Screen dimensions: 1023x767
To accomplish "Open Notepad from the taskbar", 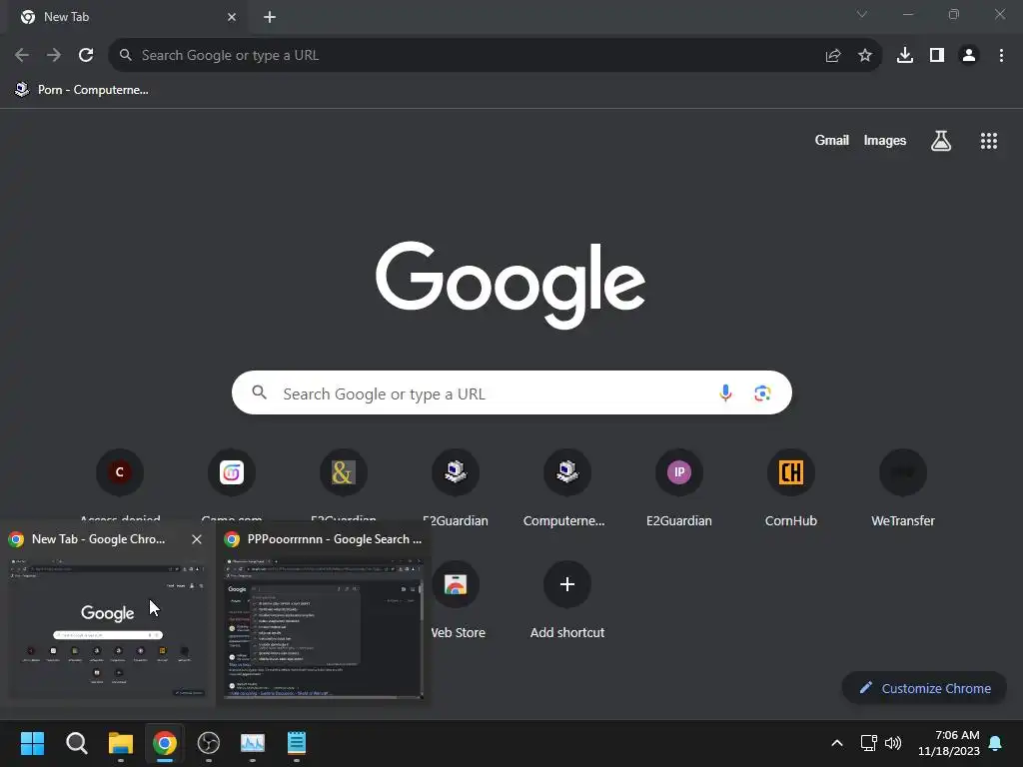I will (x=296, y=743).
